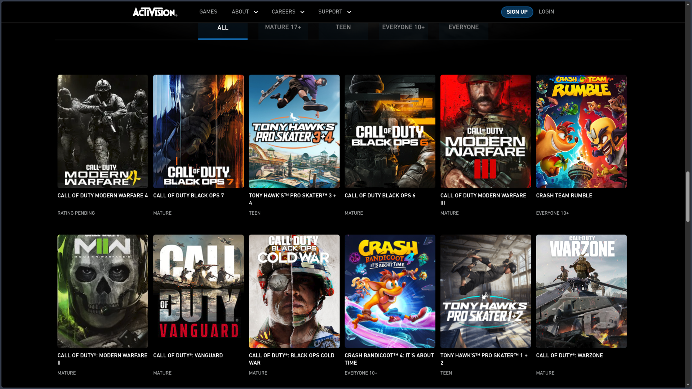Open Call of Duty Vanguard cover
This screenshot has height=389, width=692.
199,291
